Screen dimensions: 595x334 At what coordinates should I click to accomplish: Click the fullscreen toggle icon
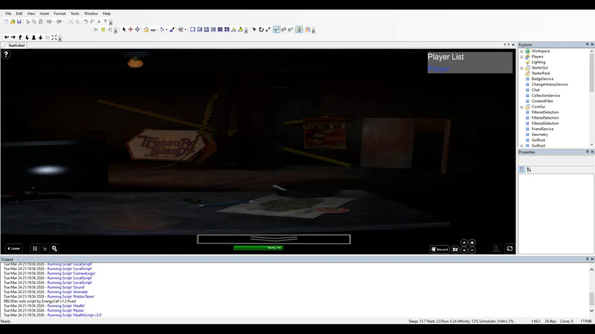click(510, 248)
